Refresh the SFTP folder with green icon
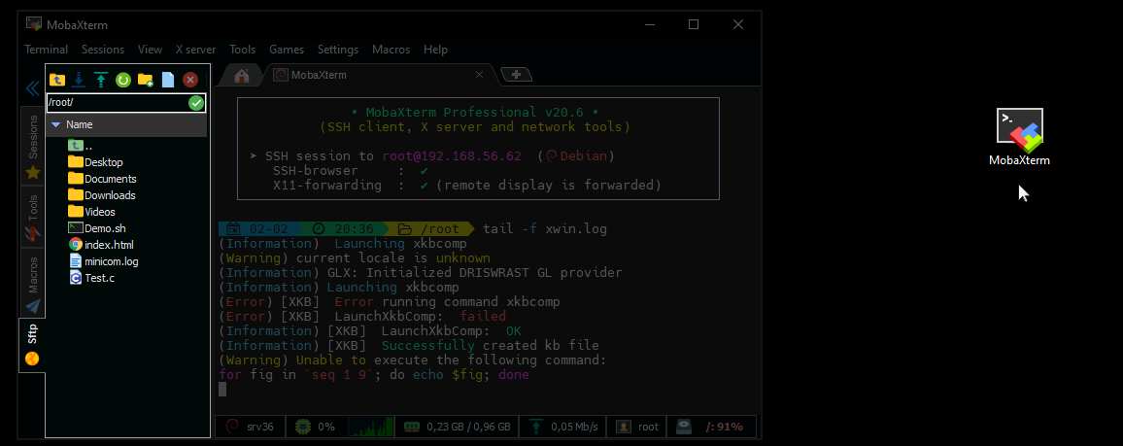The image size is (1123, 446). click(123, 80)
